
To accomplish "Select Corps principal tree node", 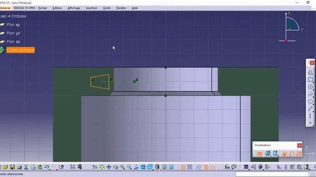I will click(20, 50).
